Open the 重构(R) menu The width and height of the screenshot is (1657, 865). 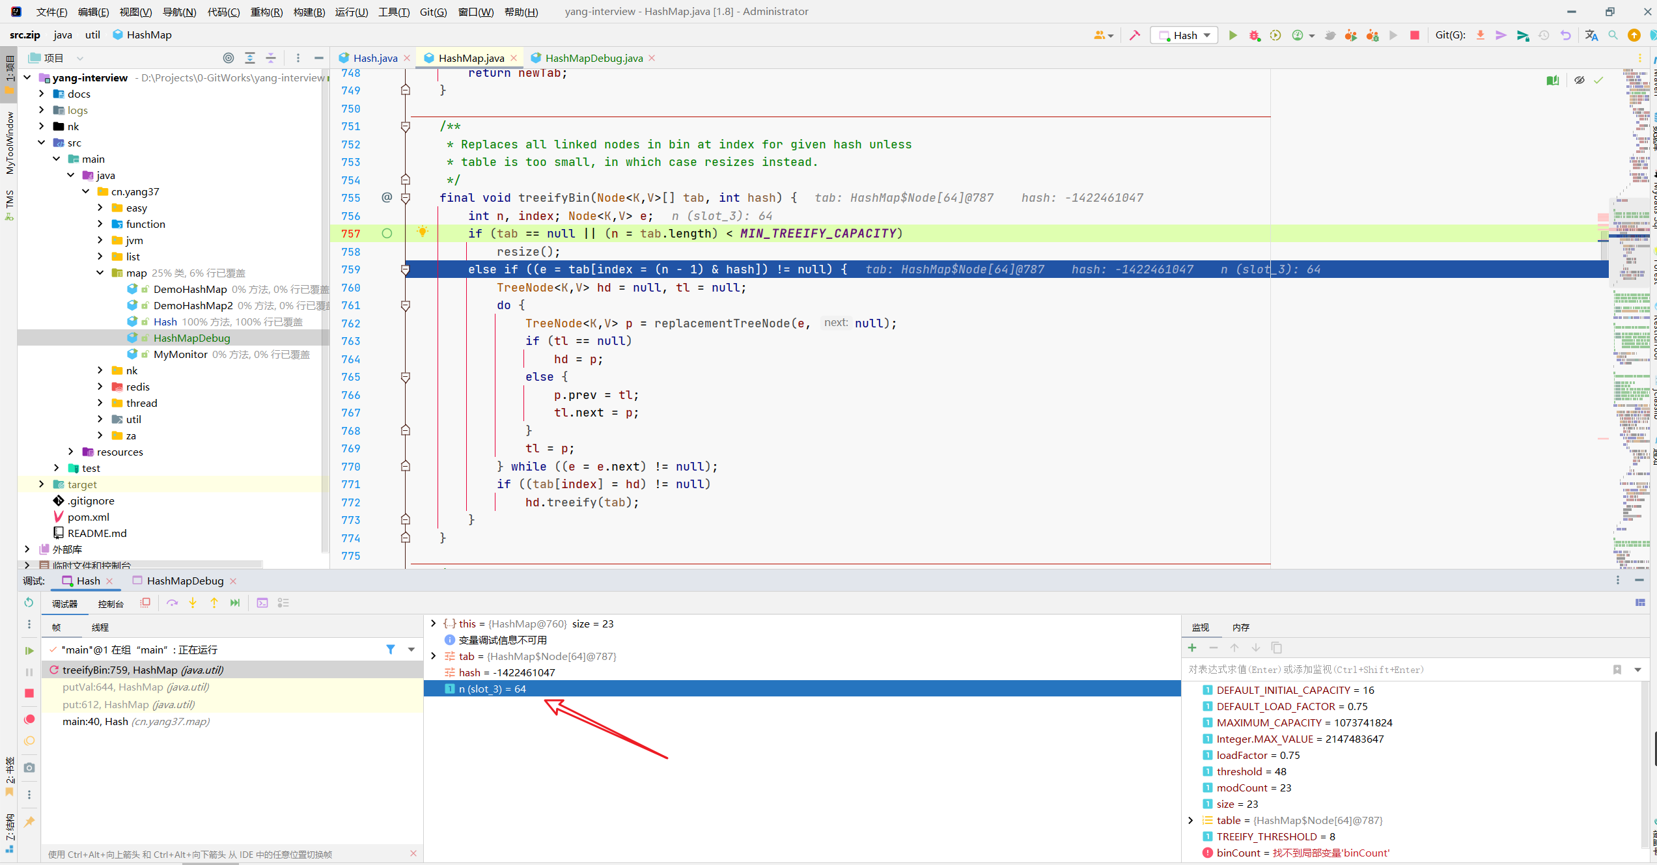(266, 12)
